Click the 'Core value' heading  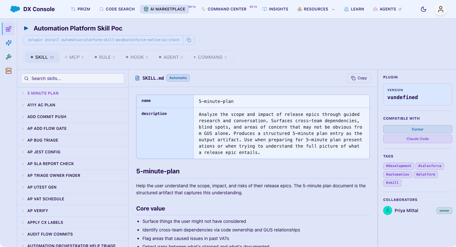(x=150, y=209)
